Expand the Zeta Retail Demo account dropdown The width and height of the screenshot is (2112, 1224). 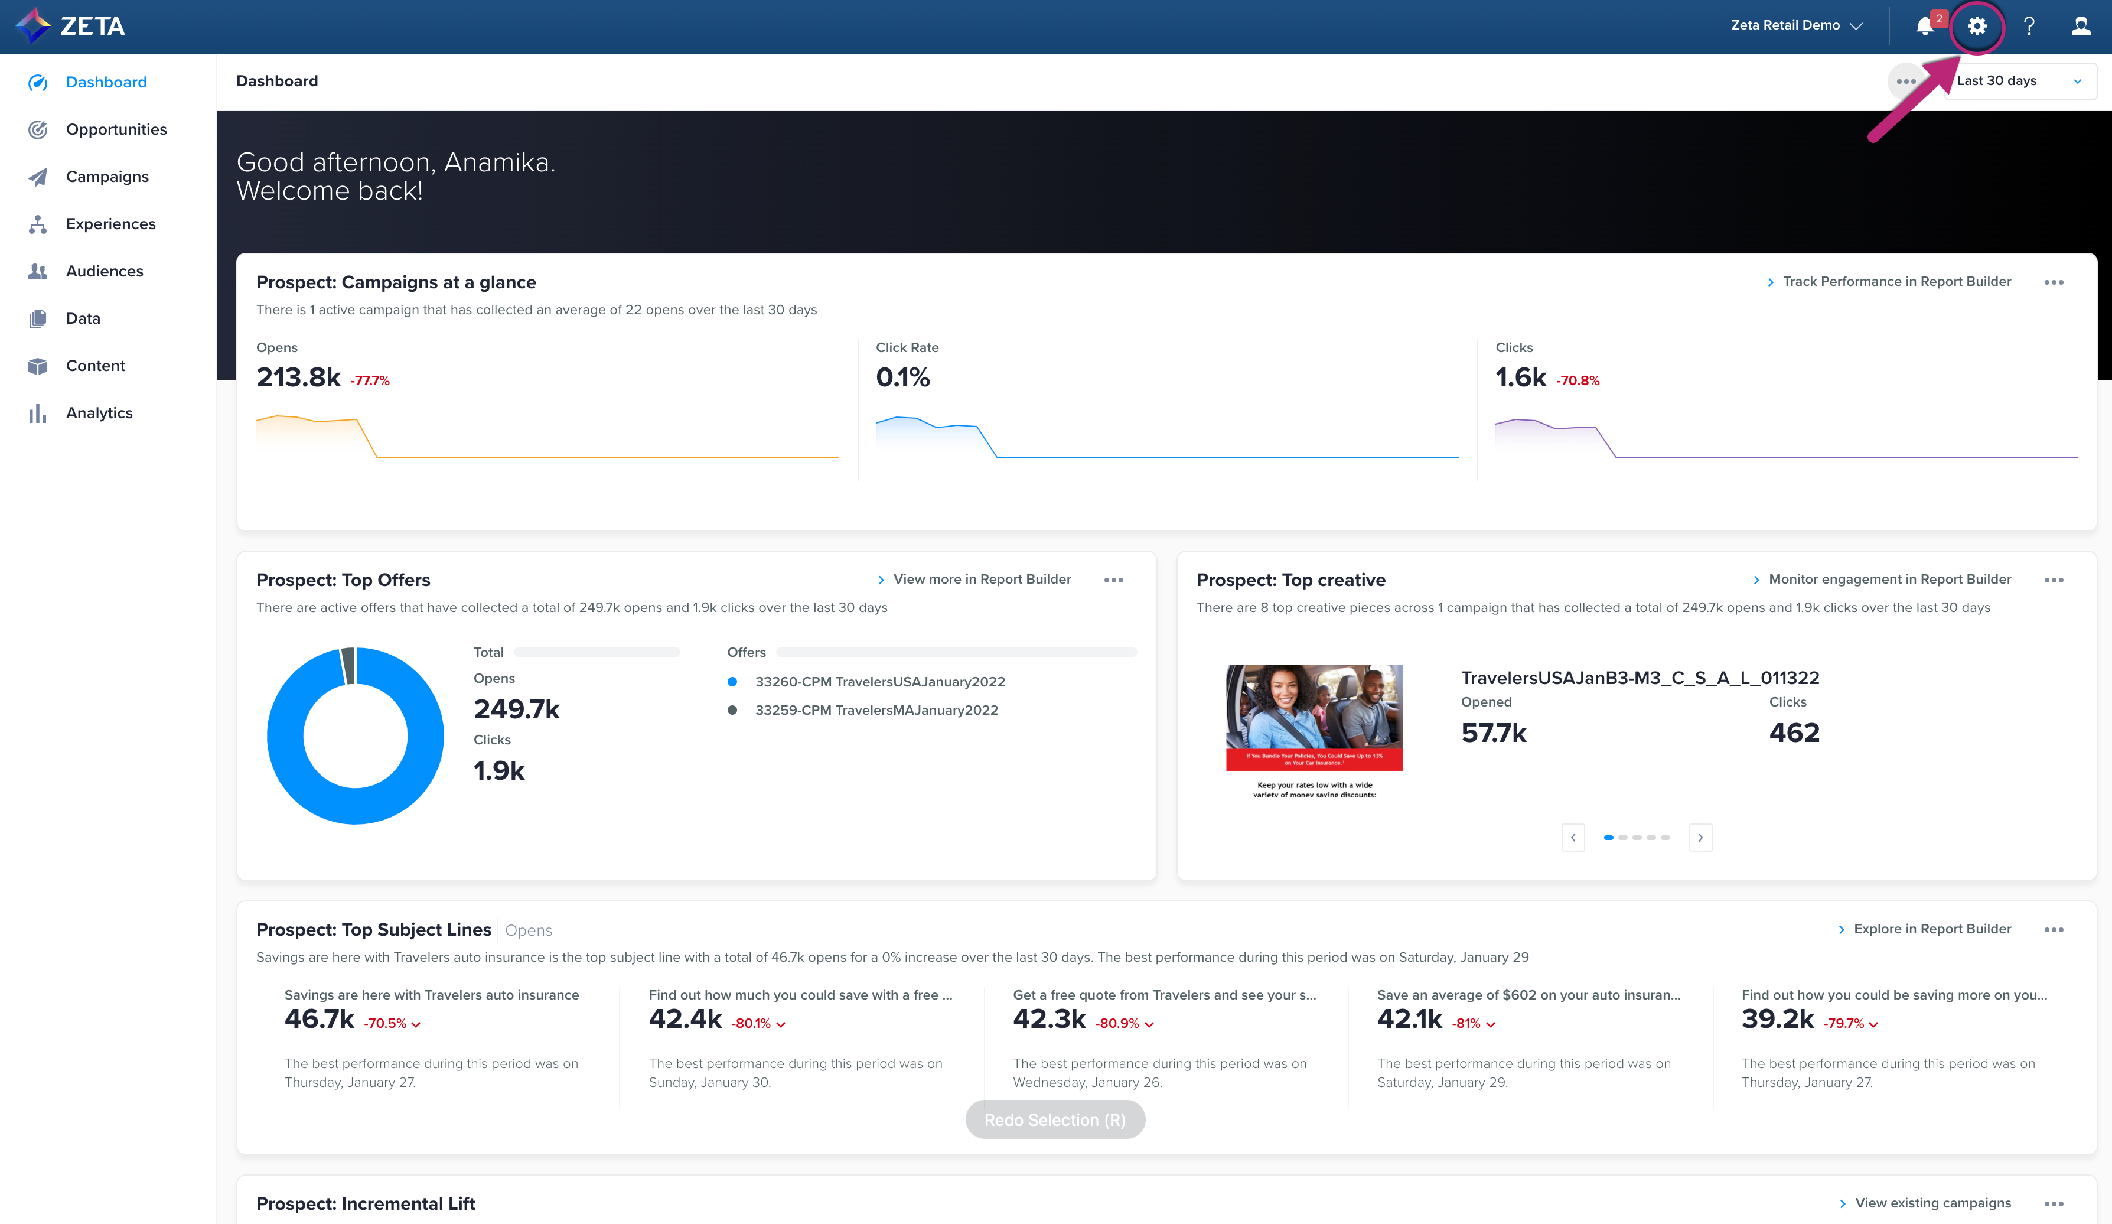(1797, 26)
